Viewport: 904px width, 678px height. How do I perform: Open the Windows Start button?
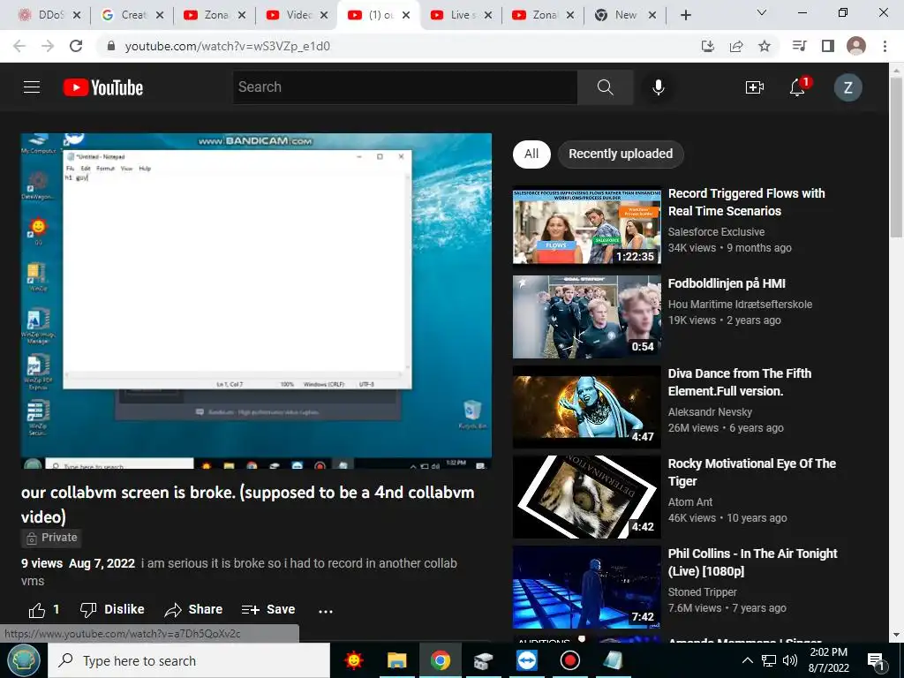23,660
